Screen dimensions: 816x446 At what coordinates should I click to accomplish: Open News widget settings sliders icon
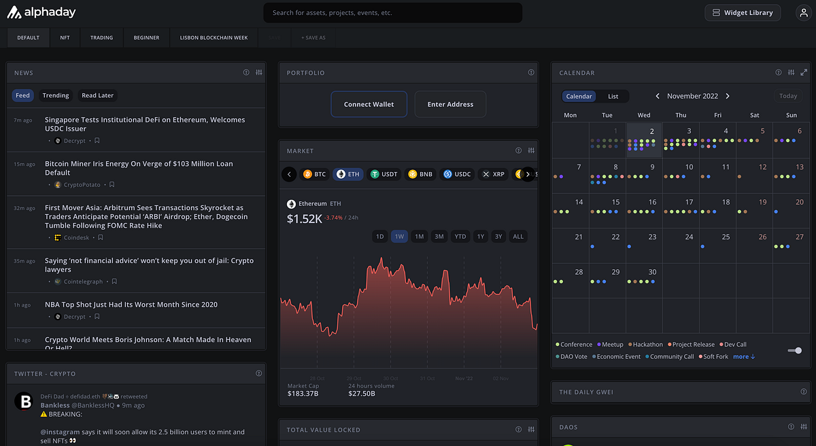(259, 73)
